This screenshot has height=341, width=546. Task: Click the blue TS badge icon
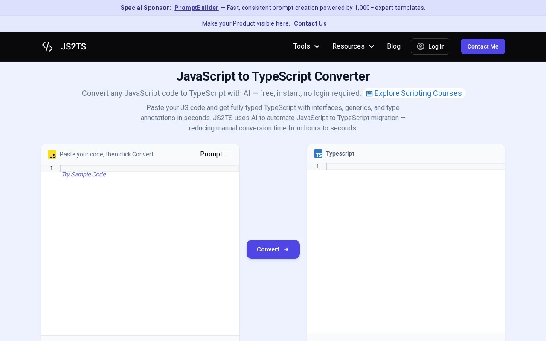pos(318,153)
